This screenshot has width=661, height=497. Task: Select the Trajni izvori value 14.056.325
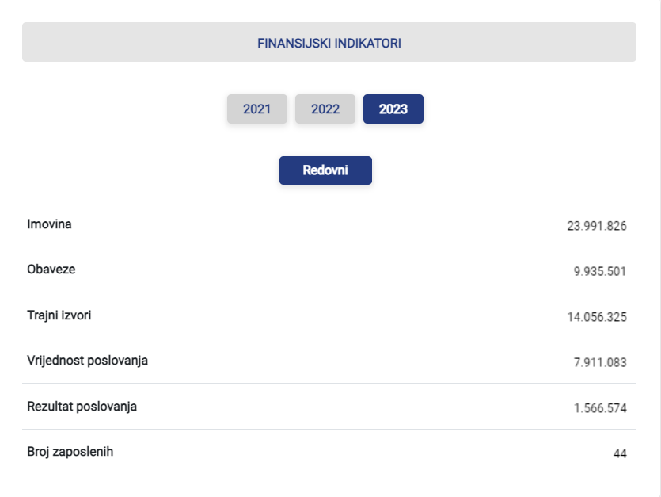pos(597,317)
